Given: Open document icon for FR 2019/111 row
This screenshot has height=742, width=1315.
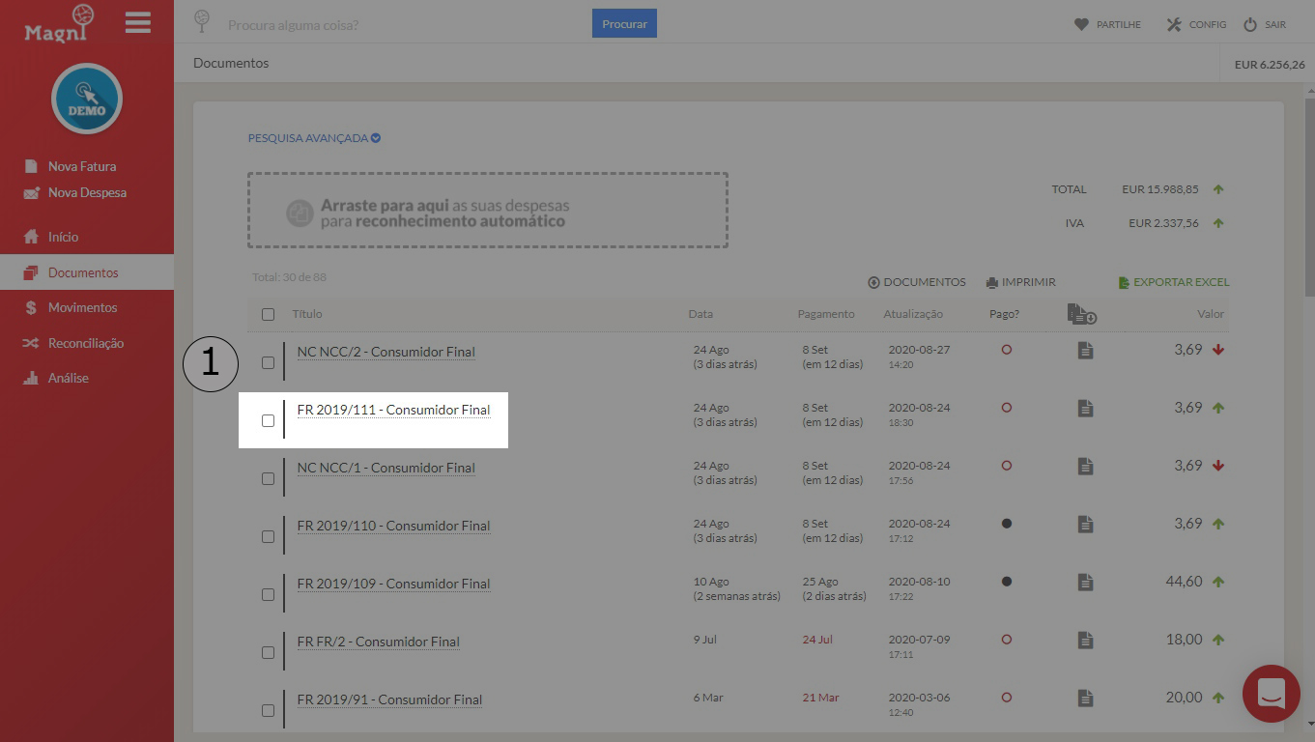Looking at the screenshot, I should tap(1085, 409).
